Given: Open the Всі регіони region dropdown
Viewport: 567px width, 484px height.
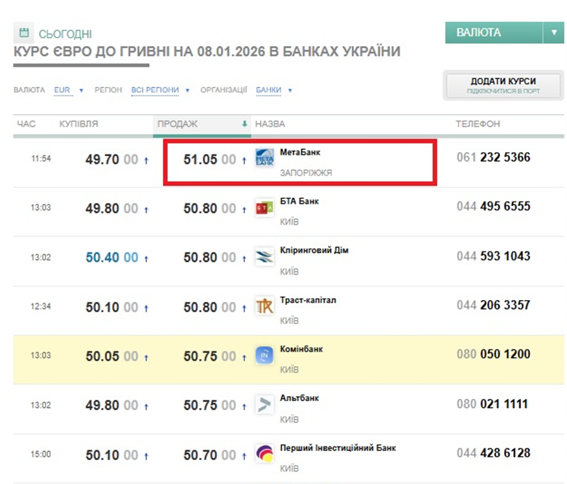Looking at the screenshot, I should point(160,90).
